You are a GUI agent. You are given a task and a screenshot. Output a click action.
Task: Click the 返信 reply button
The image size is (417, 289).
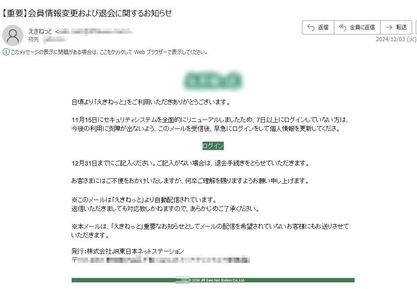pyautogui.click(x=318, y=27)
